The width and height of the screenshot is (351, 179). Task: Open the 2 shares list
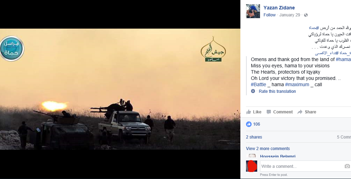pos(254,137)
